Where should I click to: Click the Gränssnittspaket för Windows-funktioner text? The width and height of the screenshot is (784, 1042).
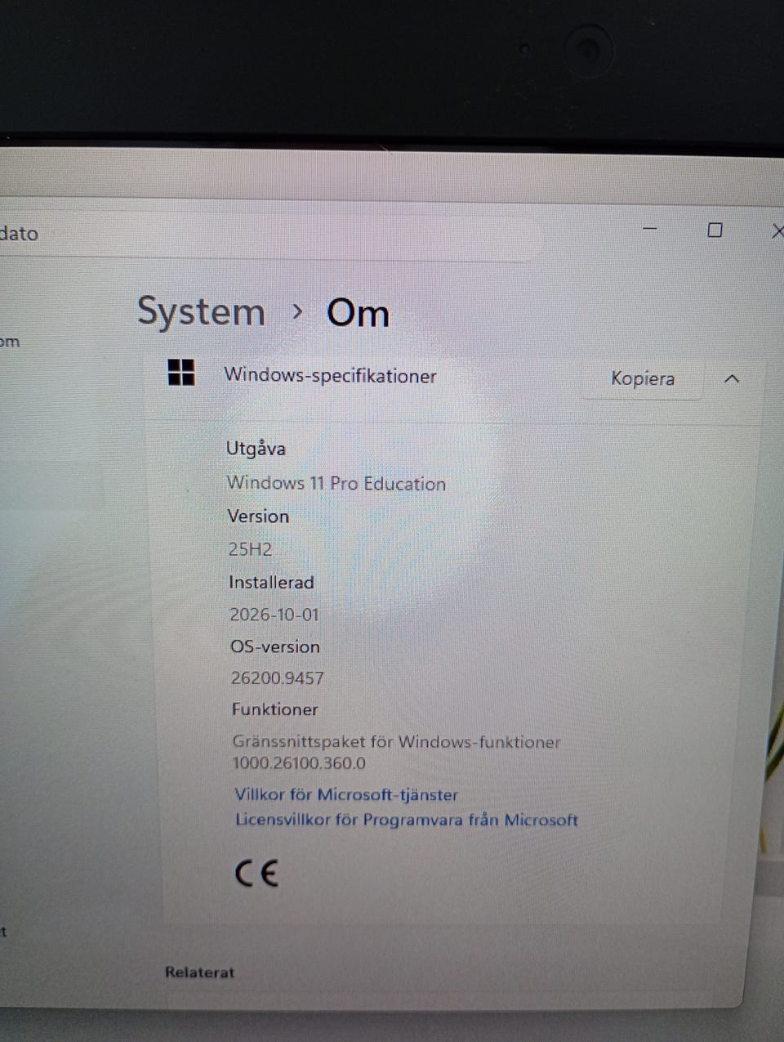tap(397, 742)
